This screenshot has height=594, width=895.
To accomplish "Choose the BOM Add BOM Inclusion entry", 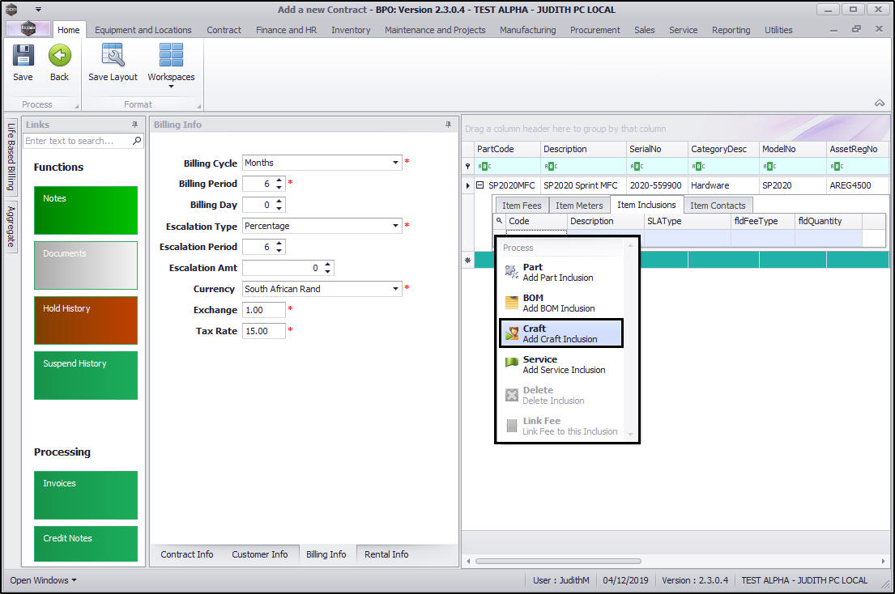I will pyautogui.click(x=560, y=303).
